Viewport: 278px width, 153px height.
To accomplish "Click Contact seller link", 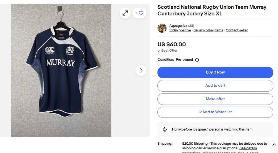I will pos(237,30).
